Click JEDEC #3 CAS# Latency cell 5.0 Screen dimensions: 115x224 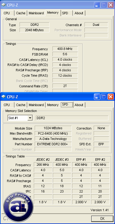coord(62,170)
